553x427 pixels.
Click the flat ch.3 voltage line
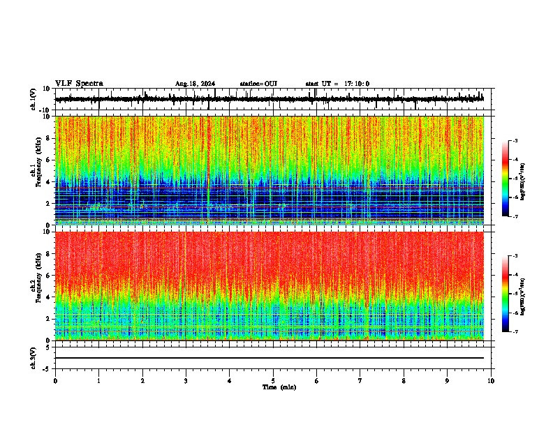(x=269, y=358)
